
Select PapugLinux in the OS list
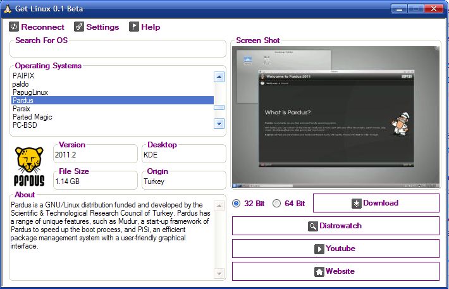click(x=113, y=92)
